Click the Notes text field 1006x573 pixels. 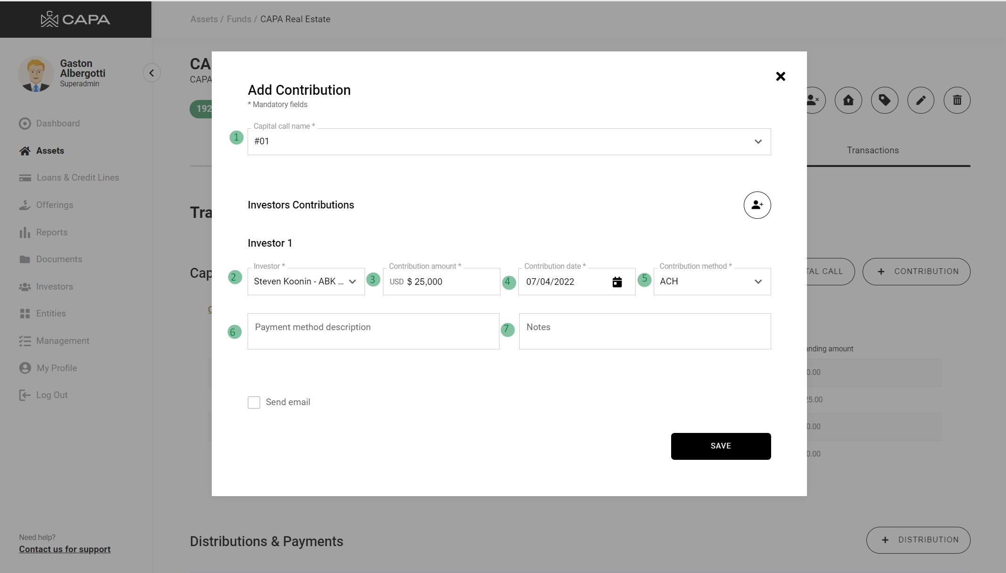point(644,331)
